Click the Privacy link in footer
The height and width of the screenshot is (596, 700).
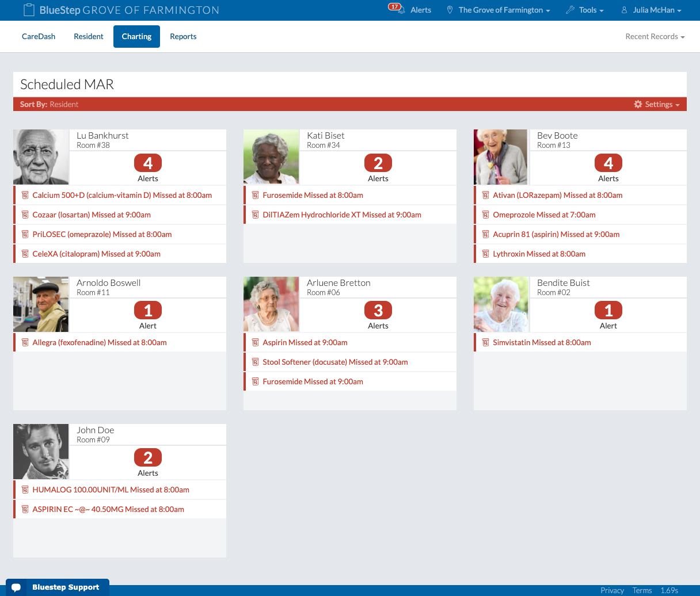612,590
